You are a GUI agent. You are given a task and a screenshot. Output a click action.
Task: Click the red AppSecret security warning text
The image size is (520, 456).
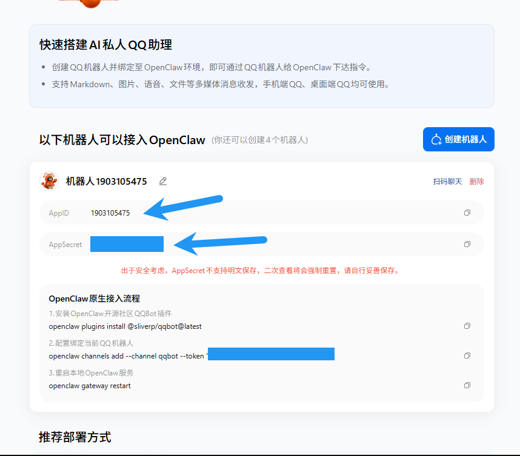[x=260, y=270]
